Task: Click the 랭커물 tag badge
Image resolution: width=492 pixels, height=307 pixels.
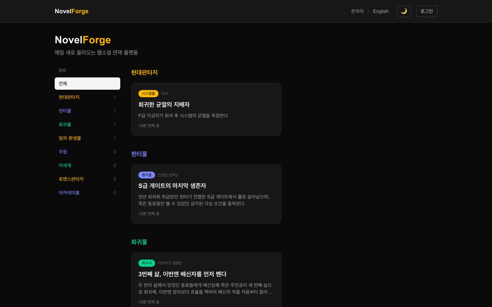Action: tap(147, 175)
